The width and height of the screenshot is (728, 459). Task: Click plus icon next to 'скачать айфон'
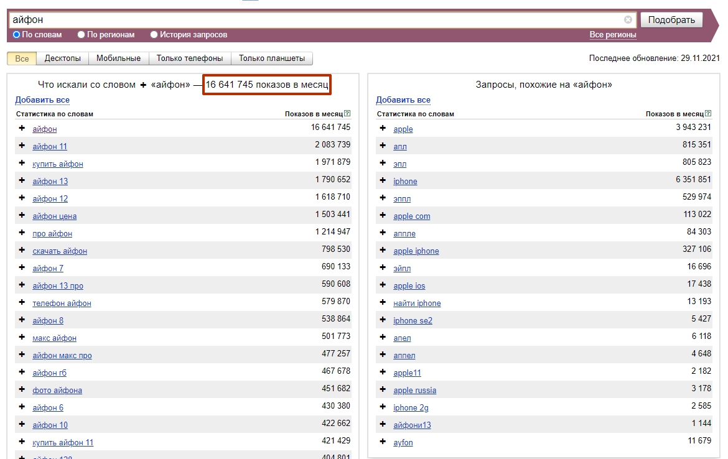tap(22, 250)
